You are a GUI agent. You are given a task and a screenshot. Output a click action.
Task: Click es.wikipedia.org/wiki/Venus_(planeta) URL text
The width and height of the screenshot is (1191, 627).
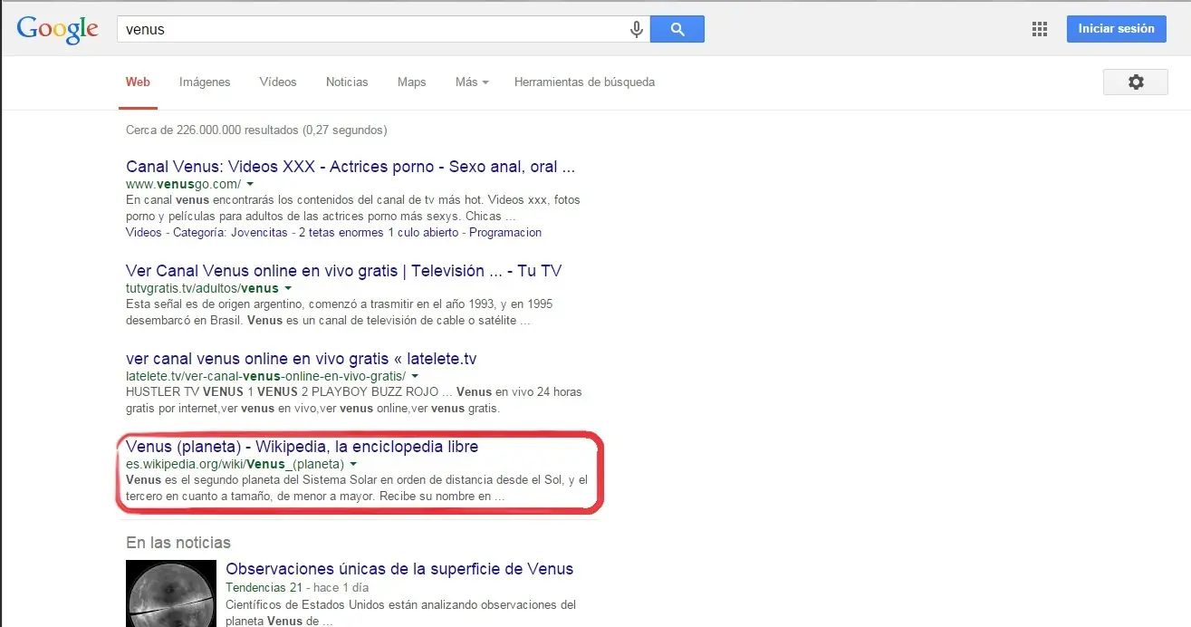point(235,464)
